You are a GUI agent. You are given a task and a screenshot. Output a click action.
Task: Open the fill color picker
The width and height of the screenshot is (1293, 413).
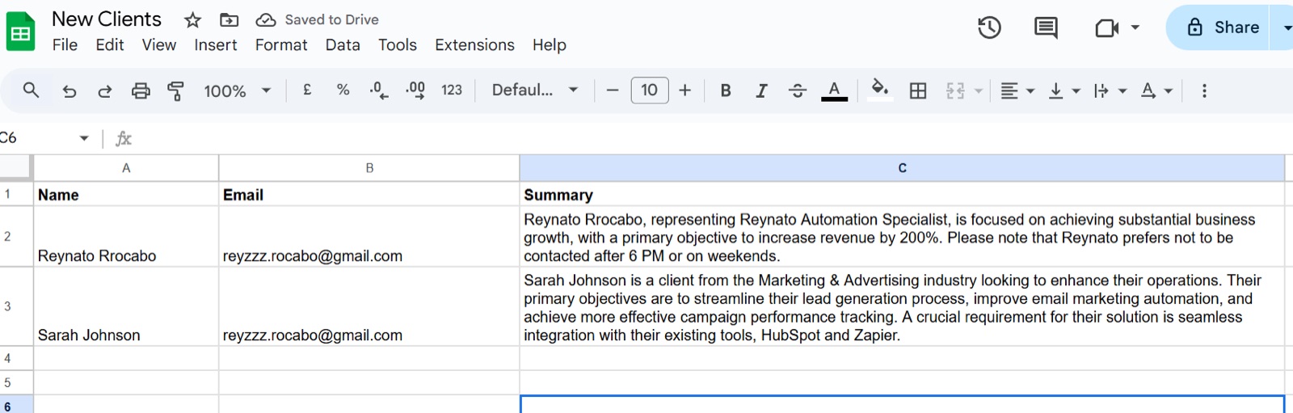(880, 89)
